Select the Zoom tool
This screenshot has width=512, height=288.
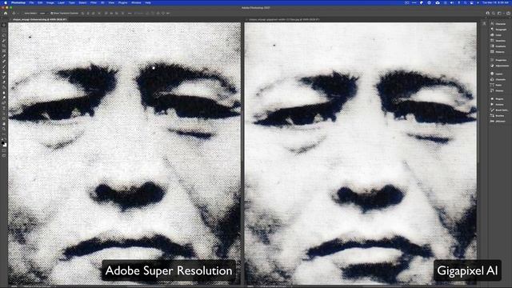[x=4, y=130]
